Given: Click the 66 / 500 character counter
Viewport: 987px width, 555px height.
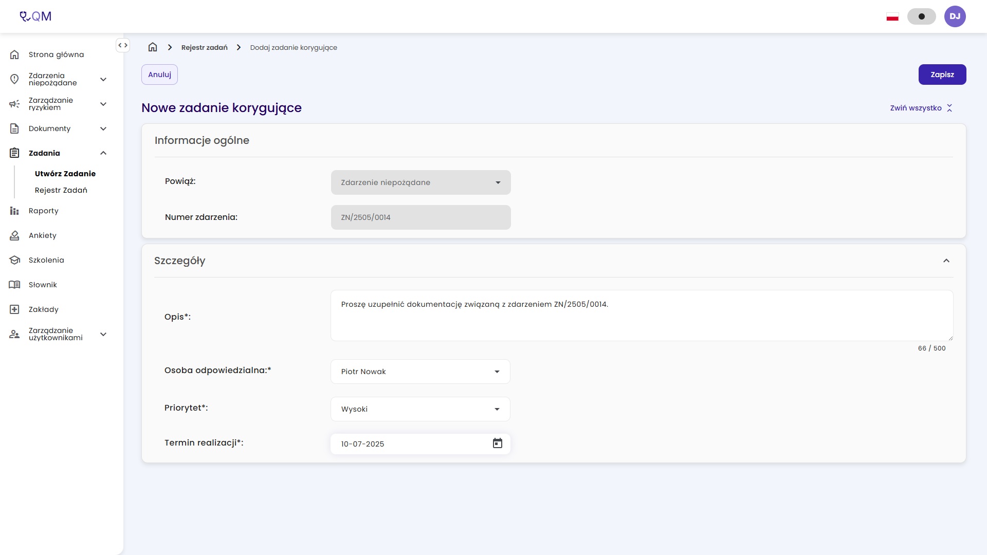Looking at the screenshot, I should (932, 348).
